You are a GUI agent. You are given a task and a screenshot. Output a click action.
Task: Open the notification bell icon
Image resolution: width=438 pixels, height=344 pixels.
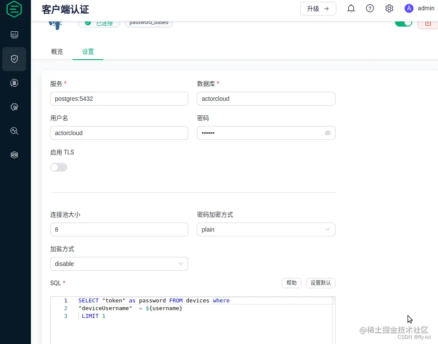point(351,8)
